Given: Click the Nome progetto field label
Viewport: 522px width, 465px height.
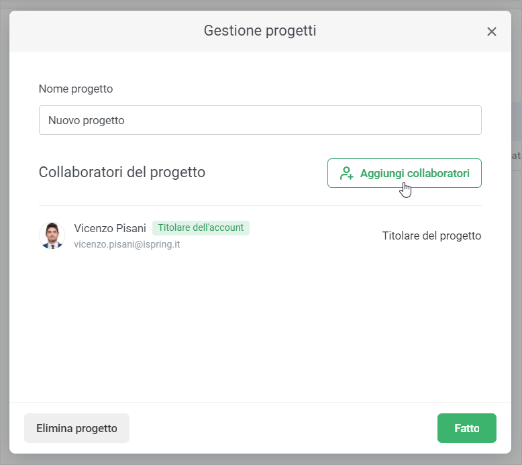Looking at the screenshot, I should click(76, 89).
